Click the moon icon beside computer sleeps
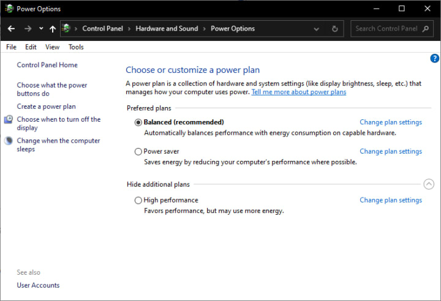Viewport: 441px width, 301px height. tap(9, 141)
